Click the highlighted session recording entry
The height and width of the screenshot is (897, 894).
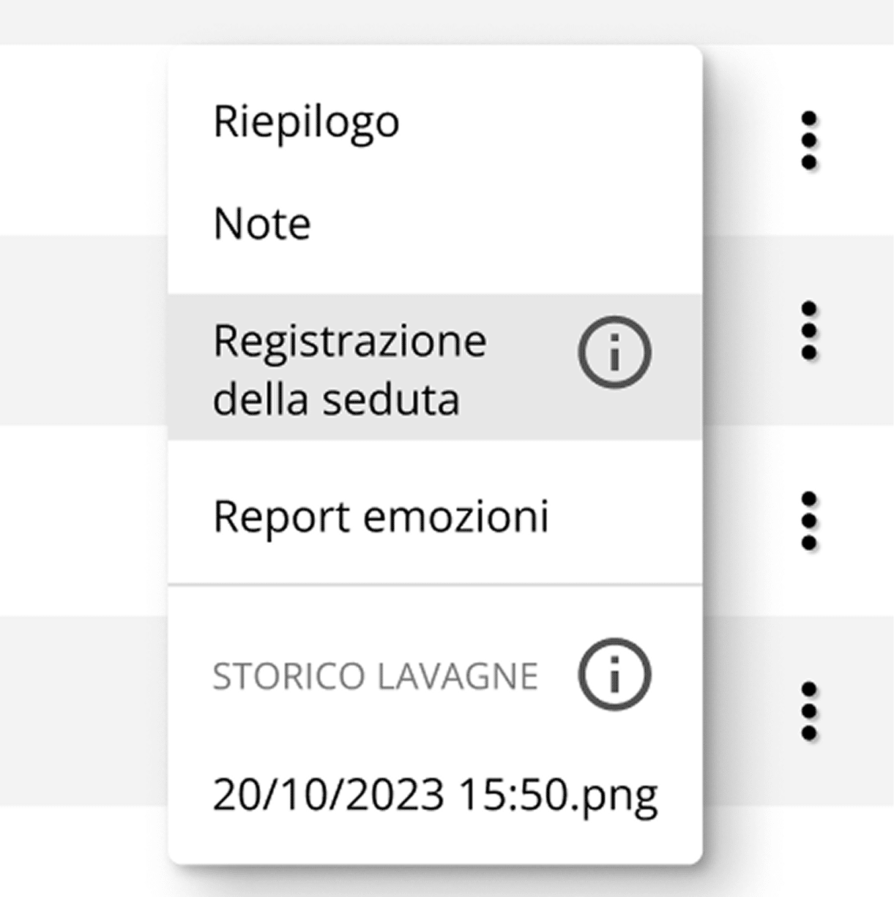tap(350, 369)
